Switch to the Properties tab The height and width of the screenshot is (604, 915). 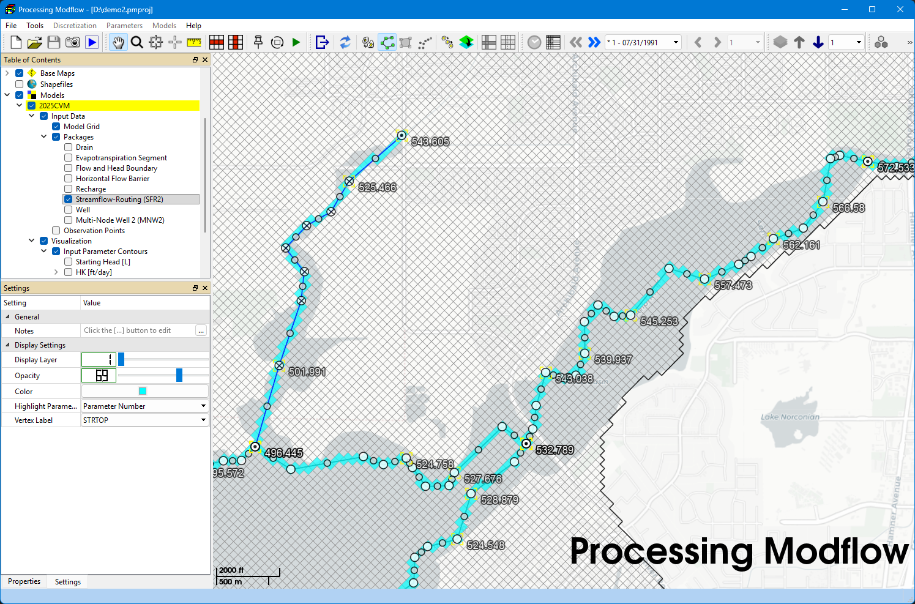[24, 581]
